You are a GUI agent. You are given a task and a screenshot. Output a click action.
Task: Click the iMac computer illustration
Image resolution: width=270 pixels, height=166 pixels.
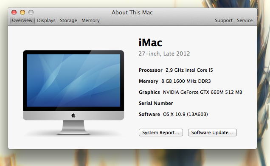tap(73, 92)
